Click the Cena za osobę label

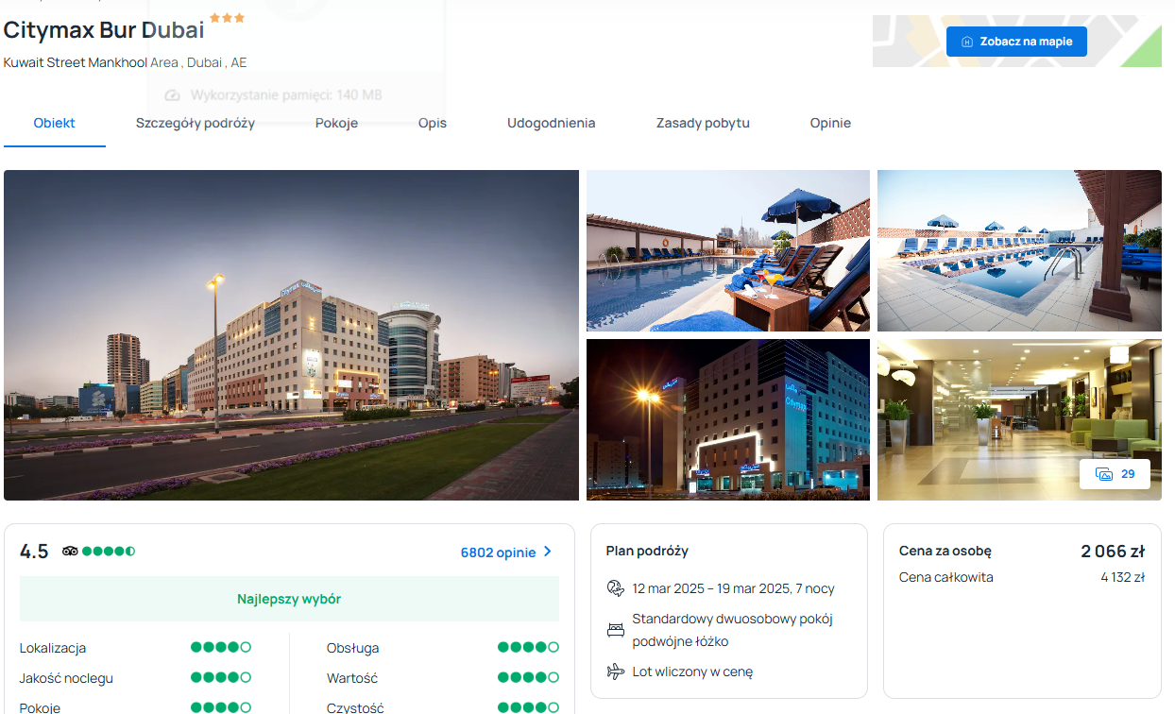pyautogui.click(x=945, y=551)
